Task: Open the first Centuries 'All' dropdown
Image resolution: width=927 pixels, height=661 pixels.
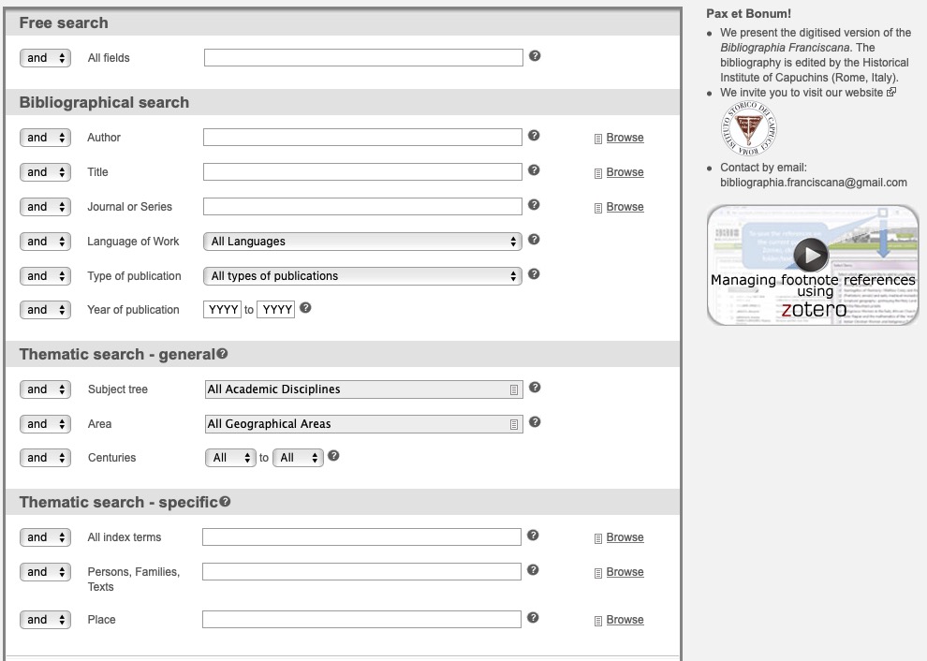Action: coord(230,458)
